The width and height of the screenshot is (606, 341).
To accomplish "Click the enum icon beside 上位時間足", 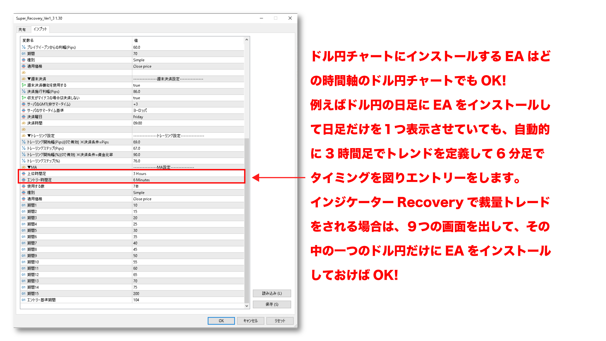I will 24,174.
